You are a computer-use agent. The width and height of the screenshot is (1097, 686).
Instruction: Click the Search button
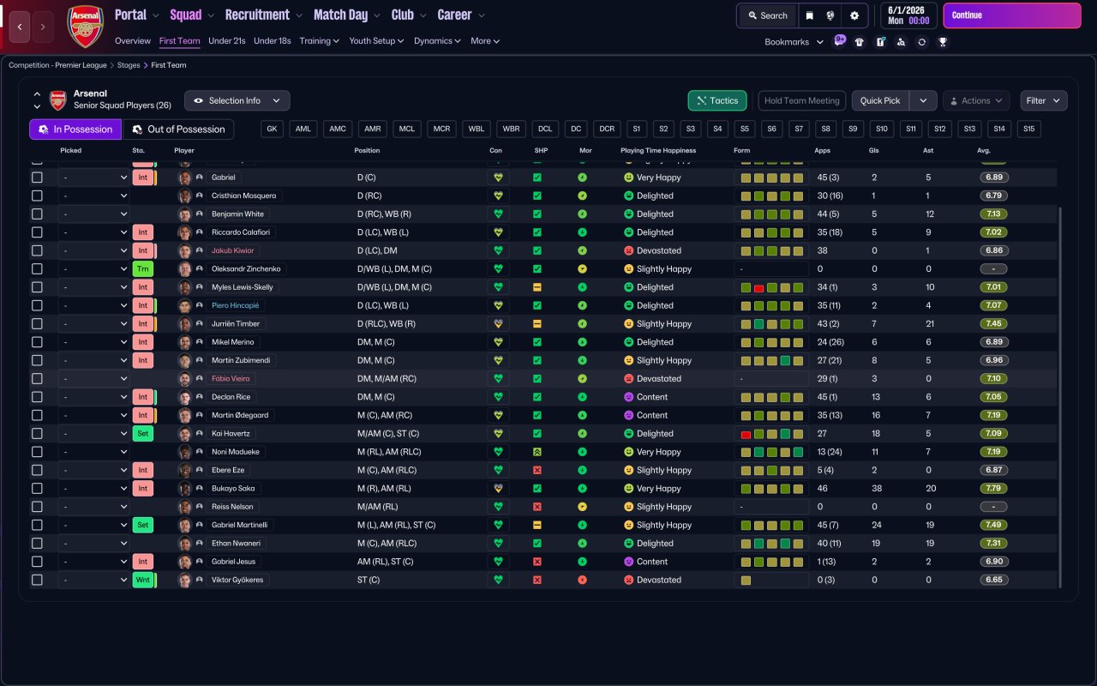click(x=767, y=15)
